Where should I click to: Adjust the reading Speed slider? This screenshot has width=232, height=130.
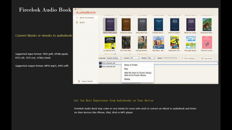coord(170,58)
